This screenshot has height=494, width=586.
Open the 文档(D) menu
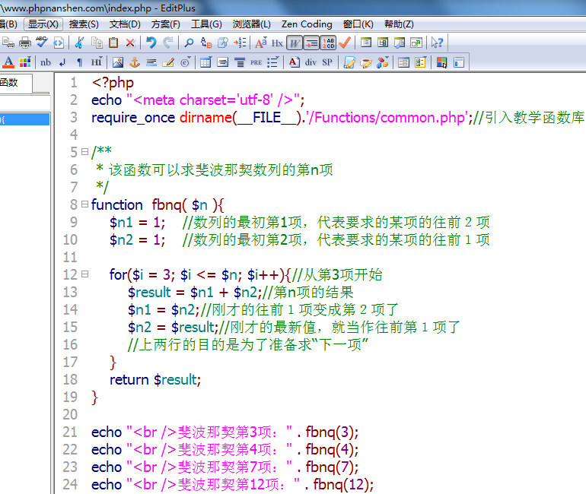(125, 24)
